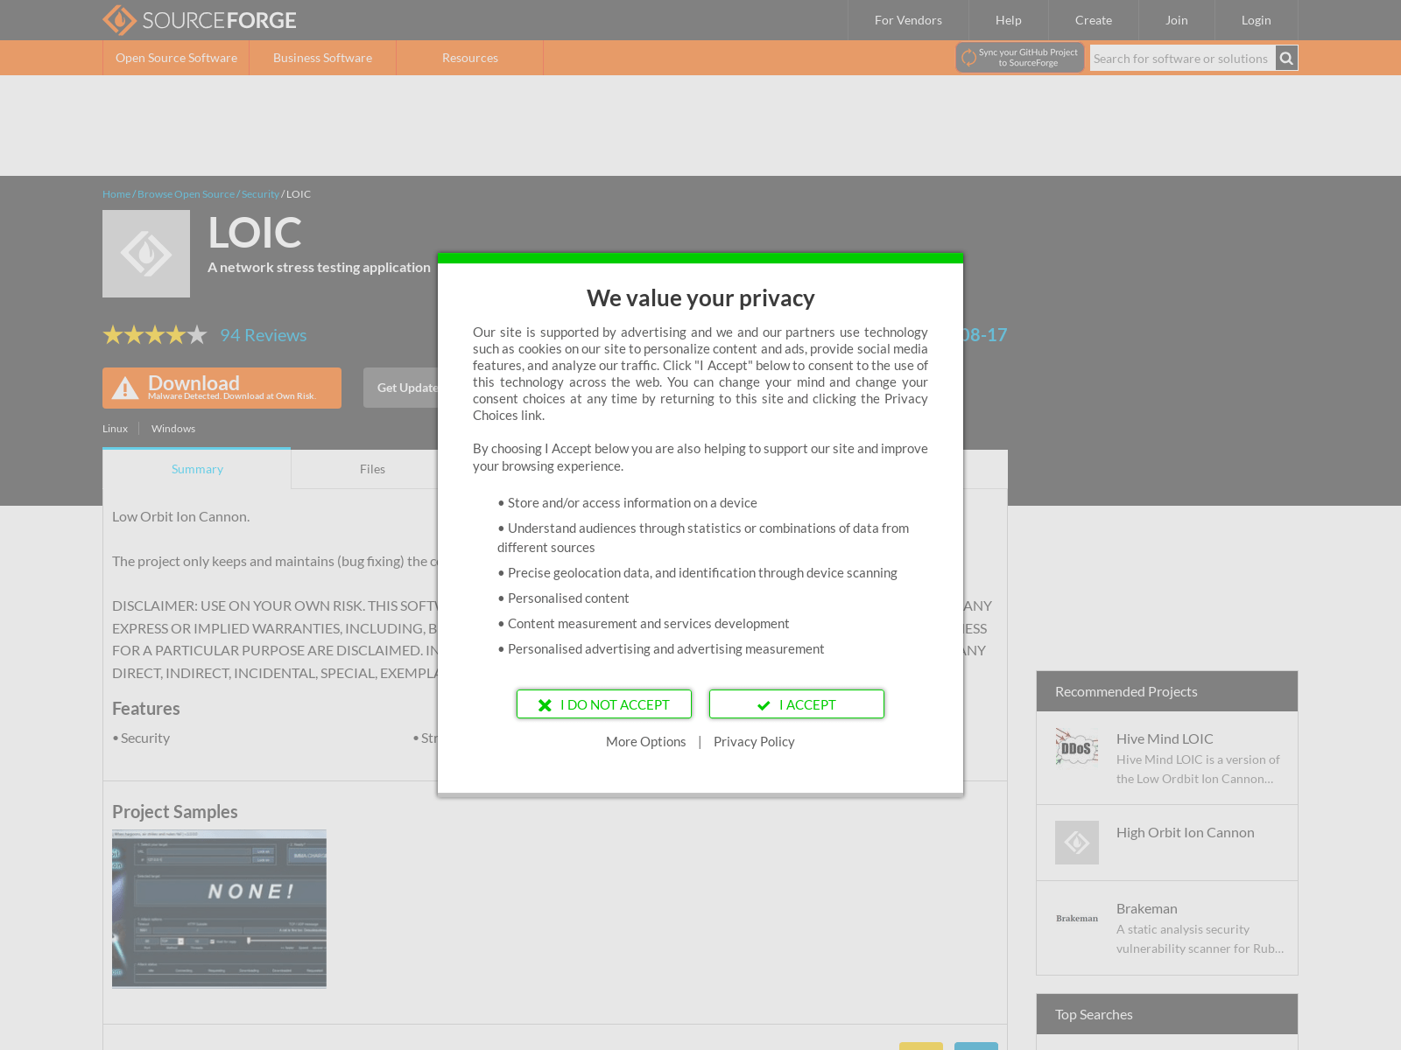The height and width of the screenshot is (1050, 1401).
Task: Click the High Orbit Ion Cannon icon
Action: 1077,843
